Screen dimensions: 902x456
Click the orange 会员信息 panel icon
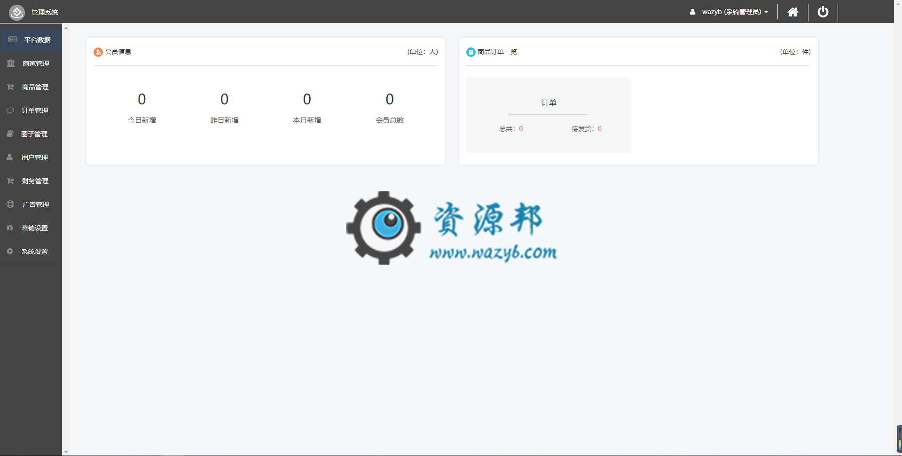coord(98,52)
